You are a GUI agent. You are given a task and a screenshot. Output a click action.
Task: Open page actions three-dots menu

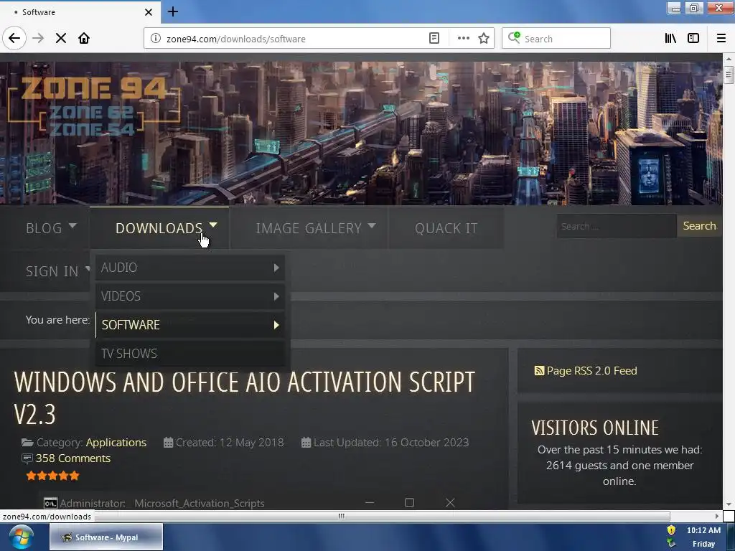[463, 39]
